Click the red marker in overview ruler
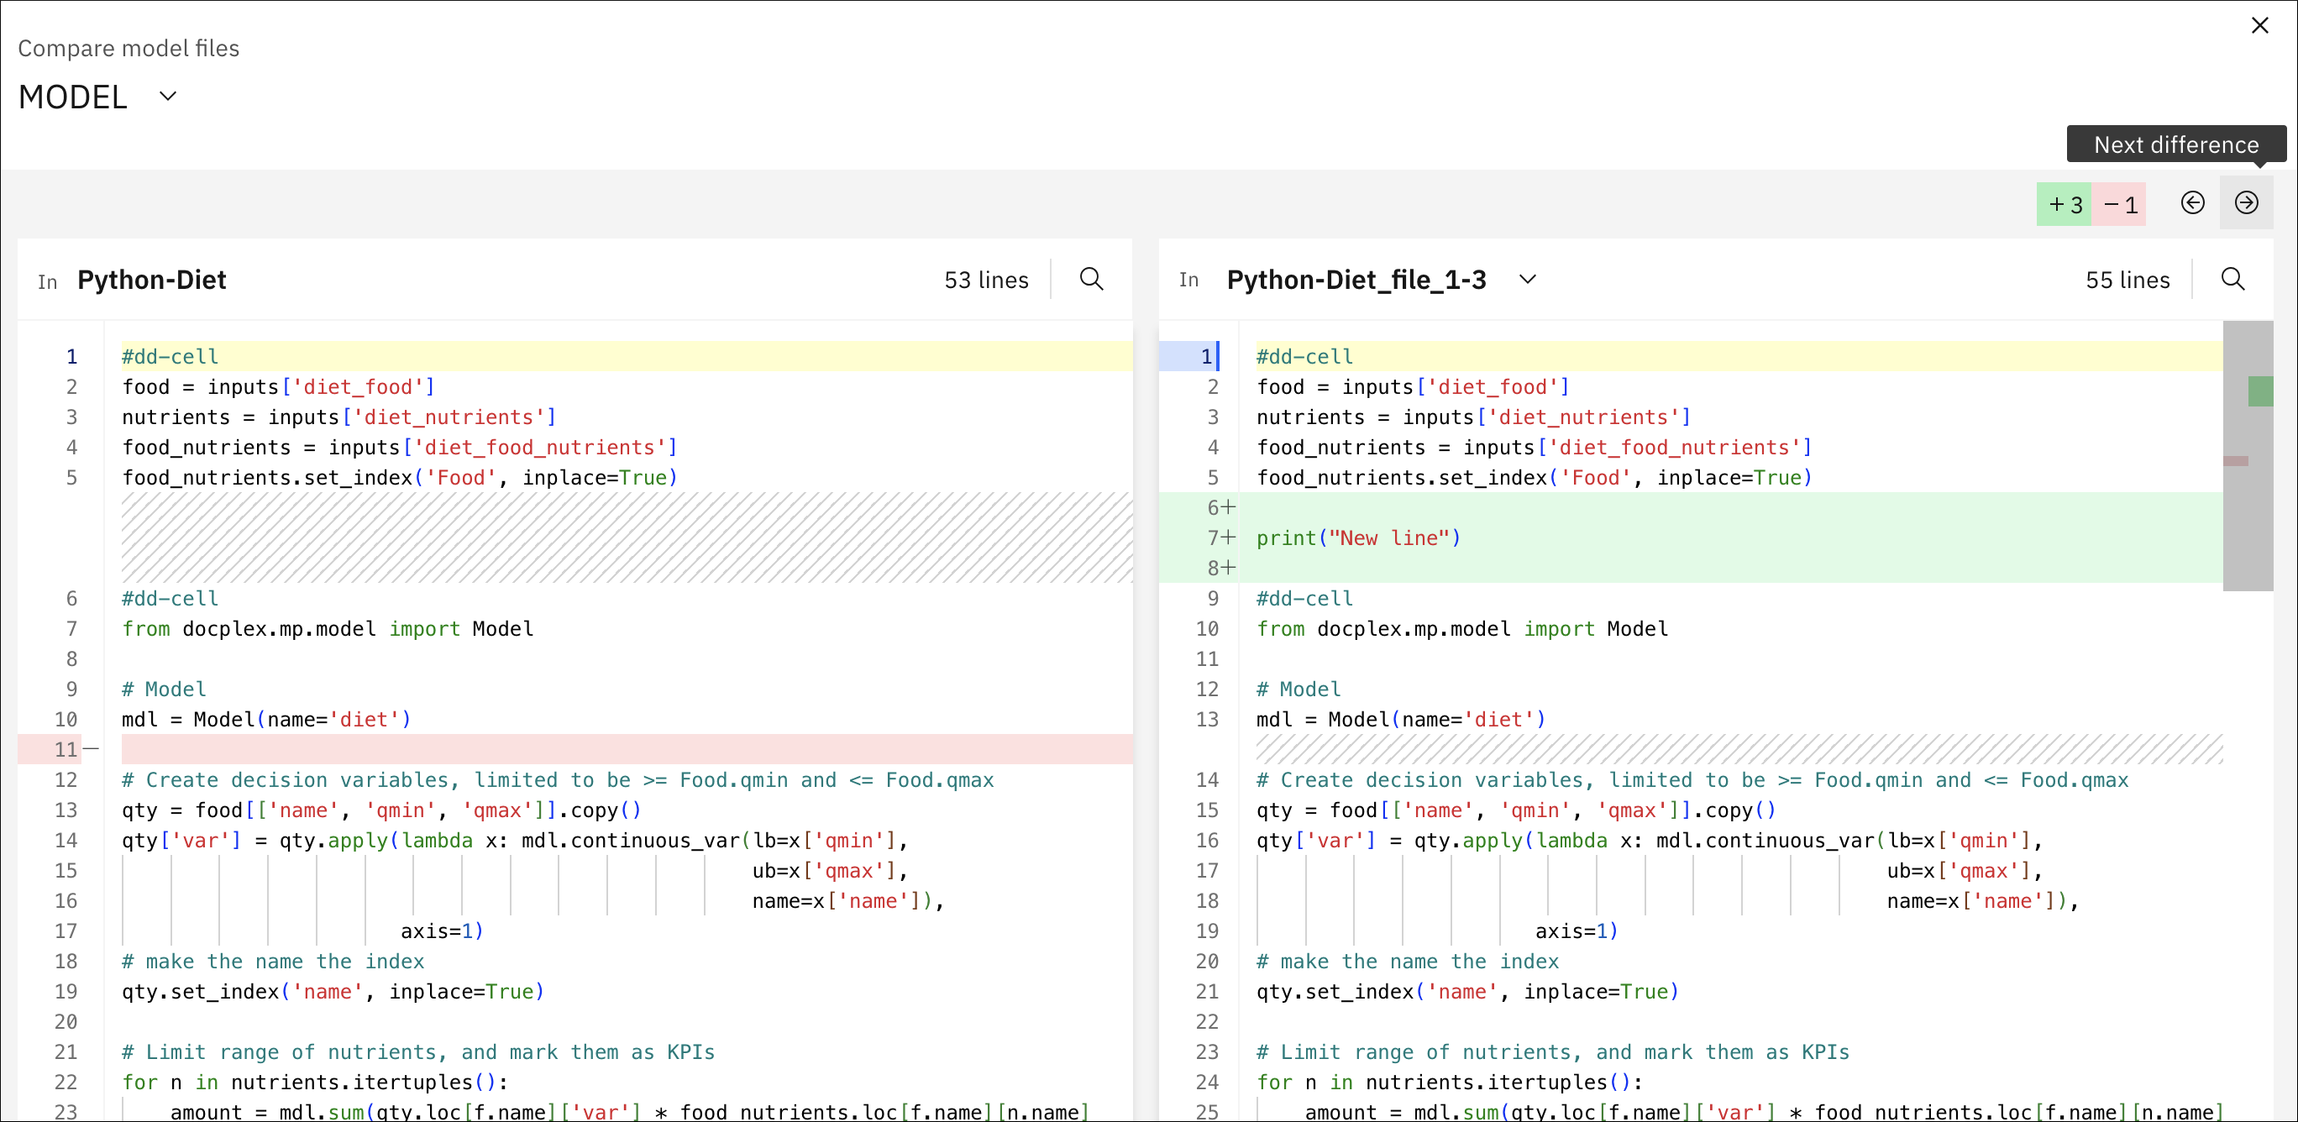Viewport: 2298px width, 1122px height. (x=2235, y=461)
